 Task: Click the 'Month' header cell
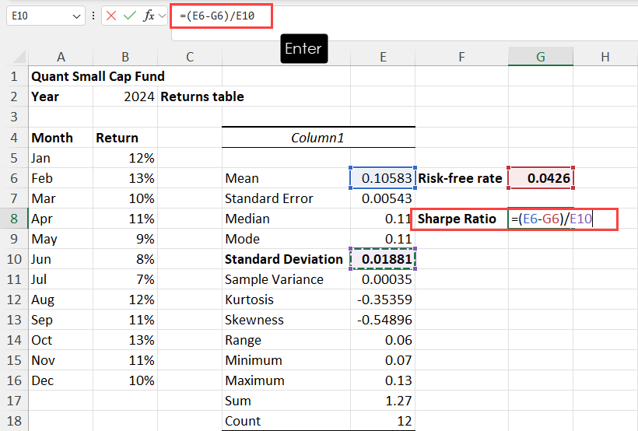tap(61, 138)
